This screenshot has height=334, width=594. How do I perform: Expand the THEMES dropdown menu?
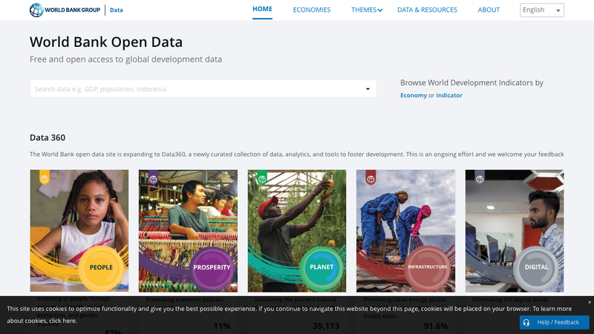(x=367, y=10)
